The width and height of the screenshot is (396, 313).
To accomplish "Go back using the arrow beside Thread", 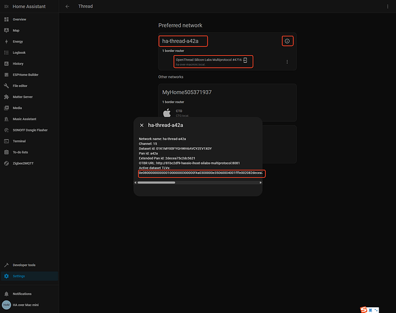I will [67, 6].
